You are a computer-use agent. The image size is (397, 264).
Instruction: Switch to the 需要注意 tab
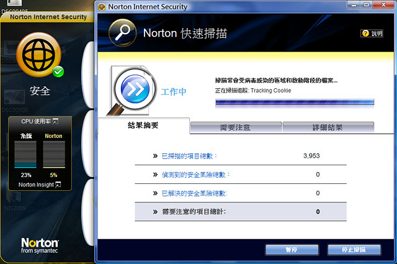[x=236, y=127]
